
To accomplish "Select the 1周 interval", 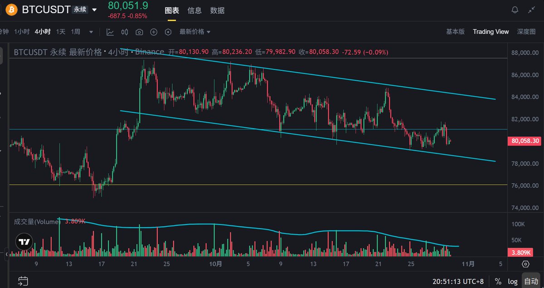I will click(76, 32).
